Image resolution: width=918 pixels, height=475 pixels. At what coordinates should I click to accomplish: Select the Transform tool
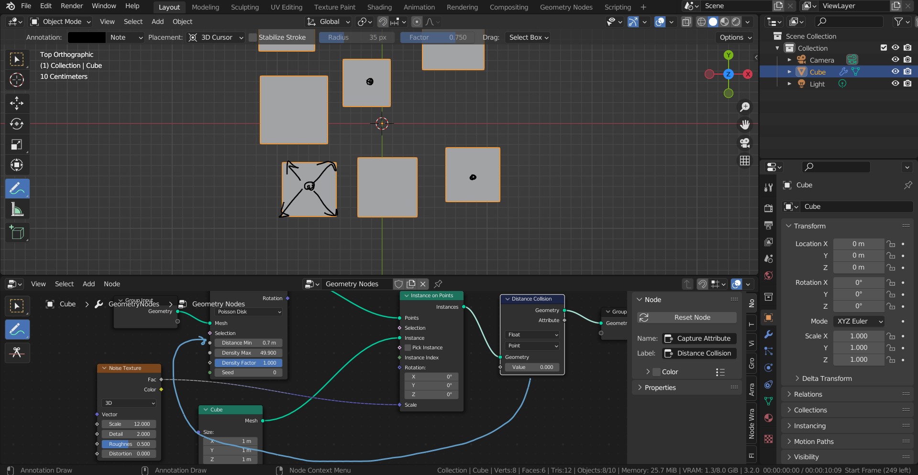click(17, 165)
